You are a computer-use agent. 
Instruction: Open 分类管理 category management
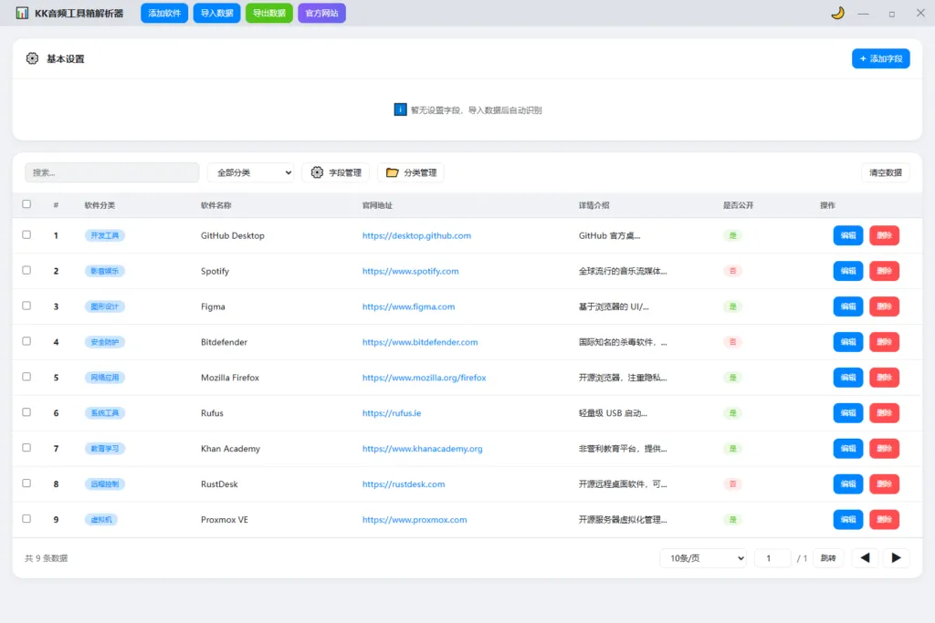point(411,172)
